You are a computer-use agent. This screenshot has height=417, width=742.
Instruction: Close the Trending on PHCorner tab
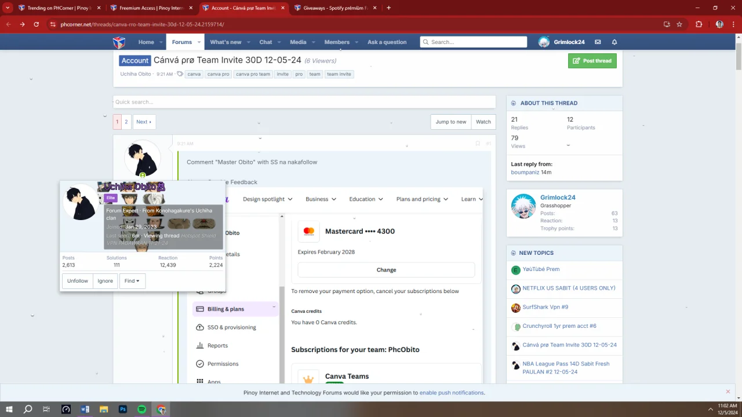[99, 8]
